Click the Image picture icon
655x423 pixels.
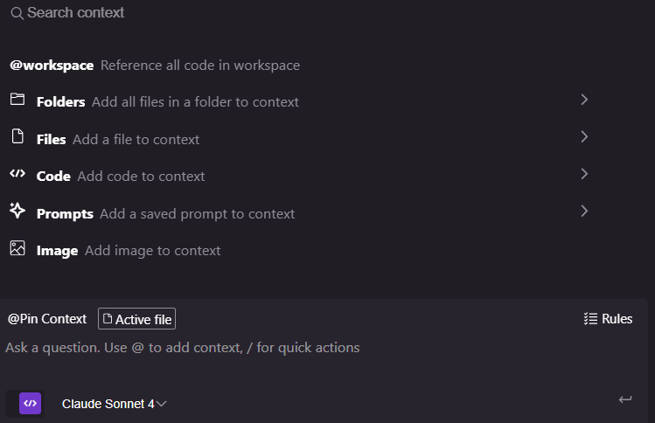pos(17,248)
